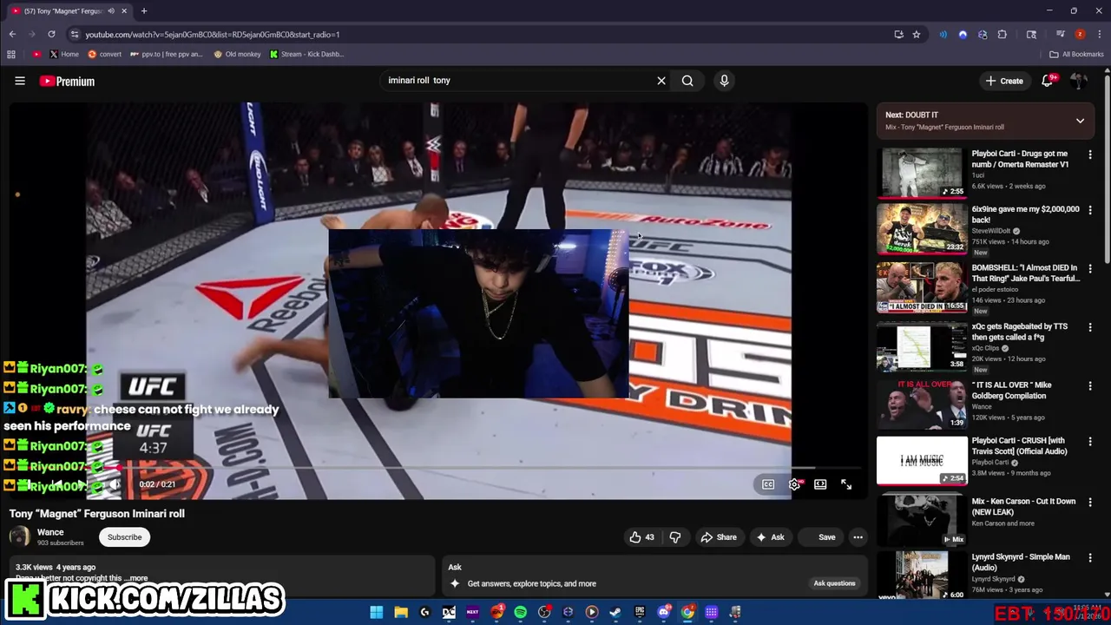1111x625 pixels.
Task: Open Spotify from taskbar
Action: point(520,612)
